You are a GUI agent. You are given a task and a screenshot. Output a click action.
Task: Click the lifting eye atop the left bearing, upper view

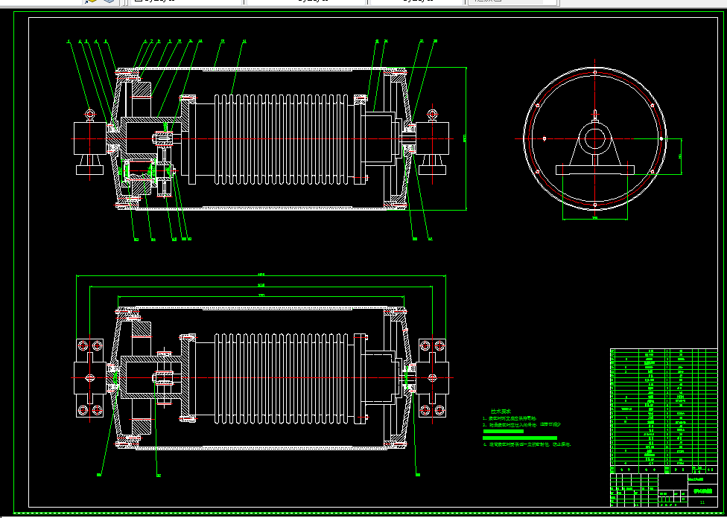tap(90, 115)
